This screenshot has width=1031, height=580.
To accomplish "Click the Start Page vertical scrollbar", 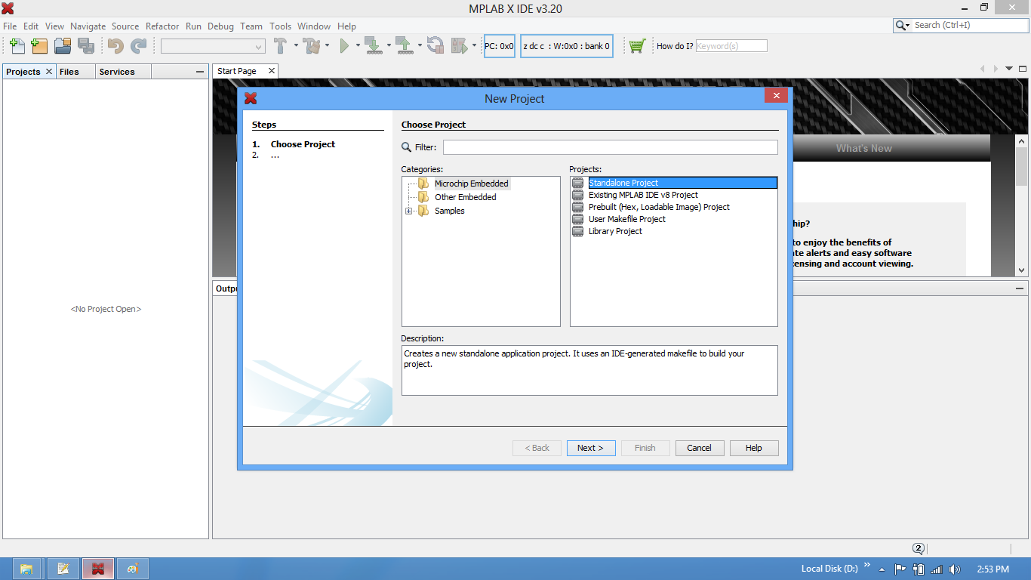I will [1022, 205].
